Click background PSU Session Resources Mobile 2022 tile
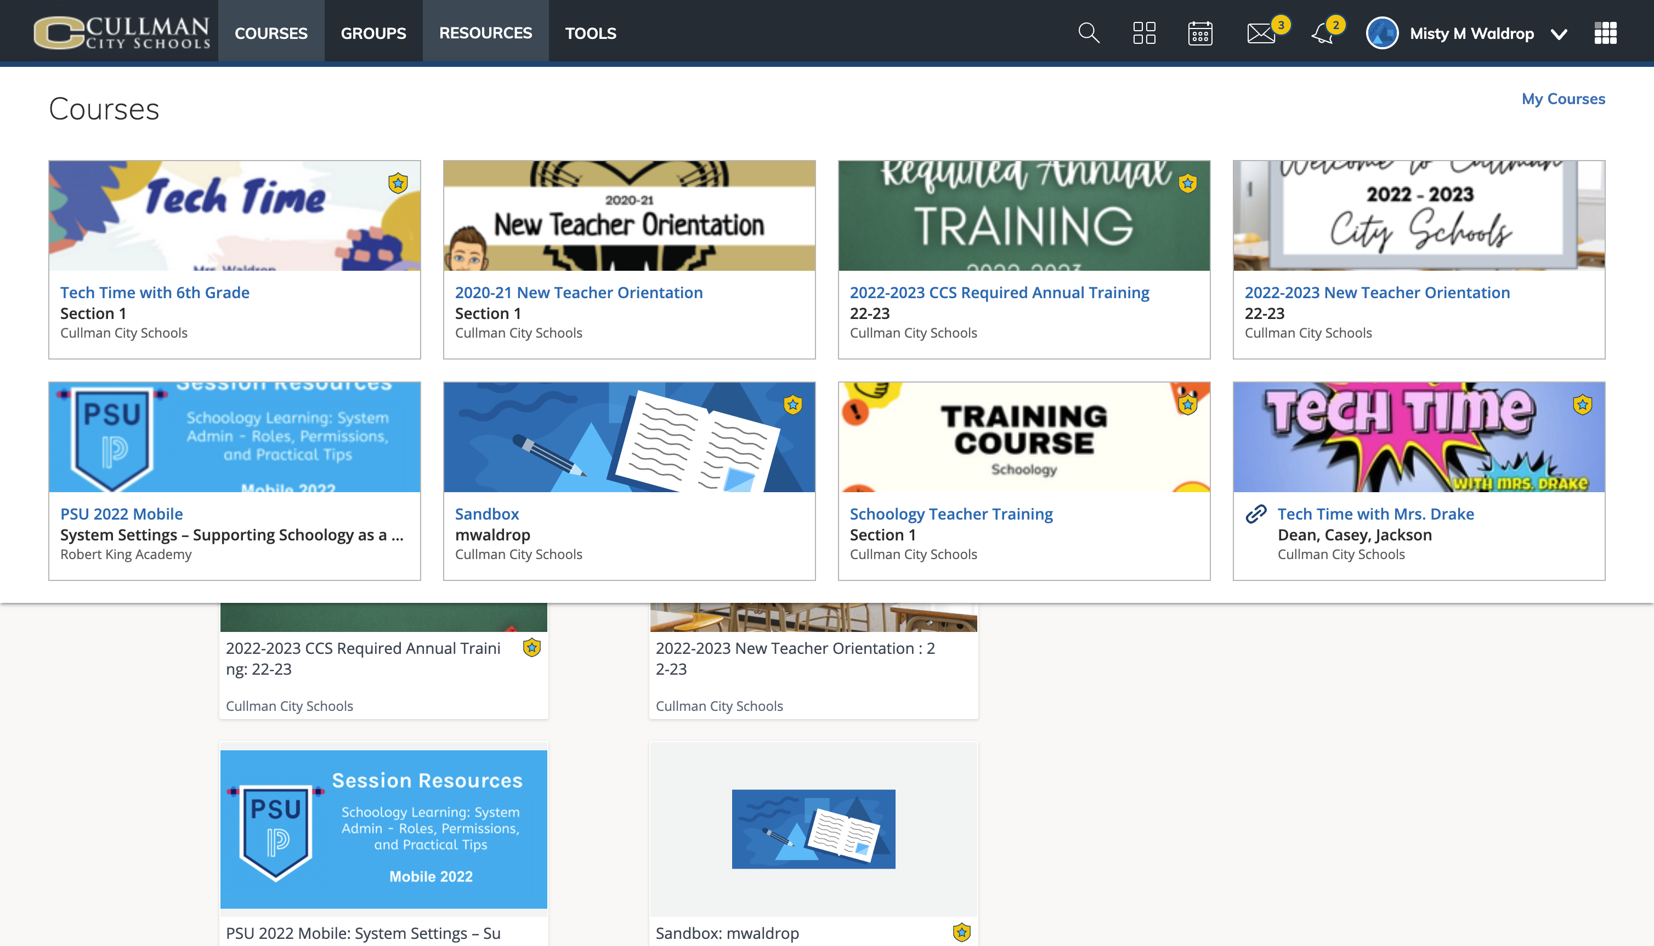Image resolution: width=1654 pixels, height=946 pixels. point(383,829)
